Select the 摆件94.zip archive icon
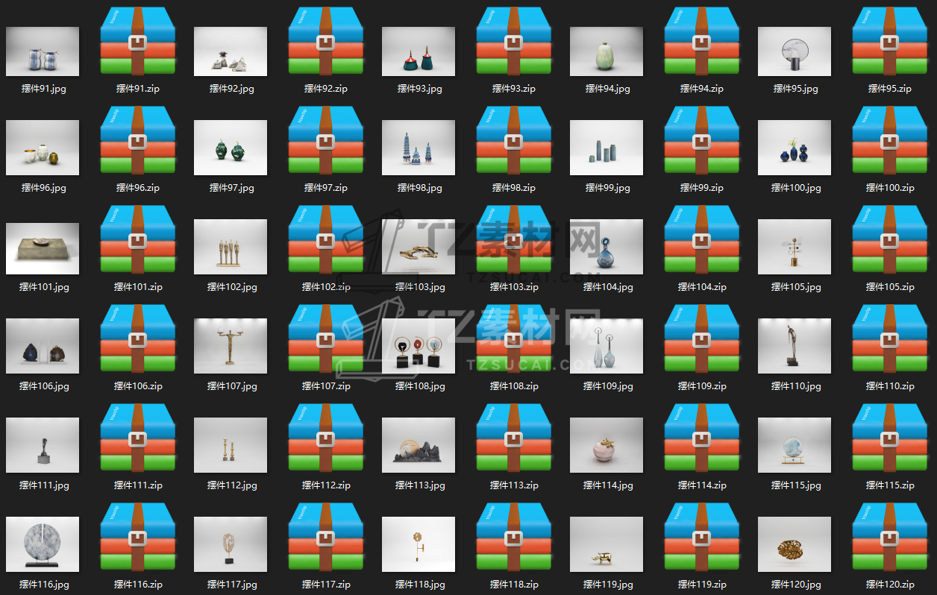 pyautogui.click(x=702, y=41)
